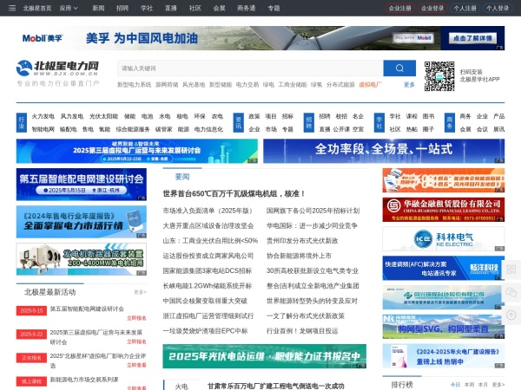521x390 pixels.
Task: Open article 一文了解分布式光伏新政策
Action: pos(306,315)
